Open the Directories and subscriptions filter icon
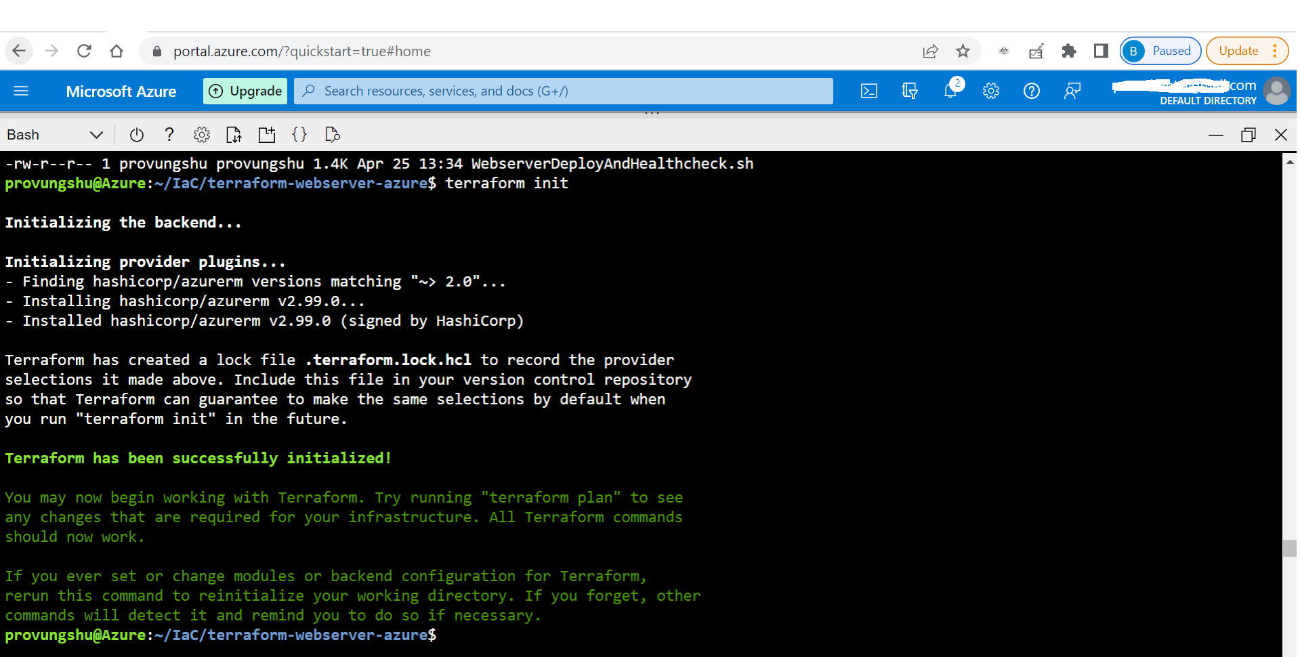The width and height of the screenshot is (1300, 657). coord(910,91)
